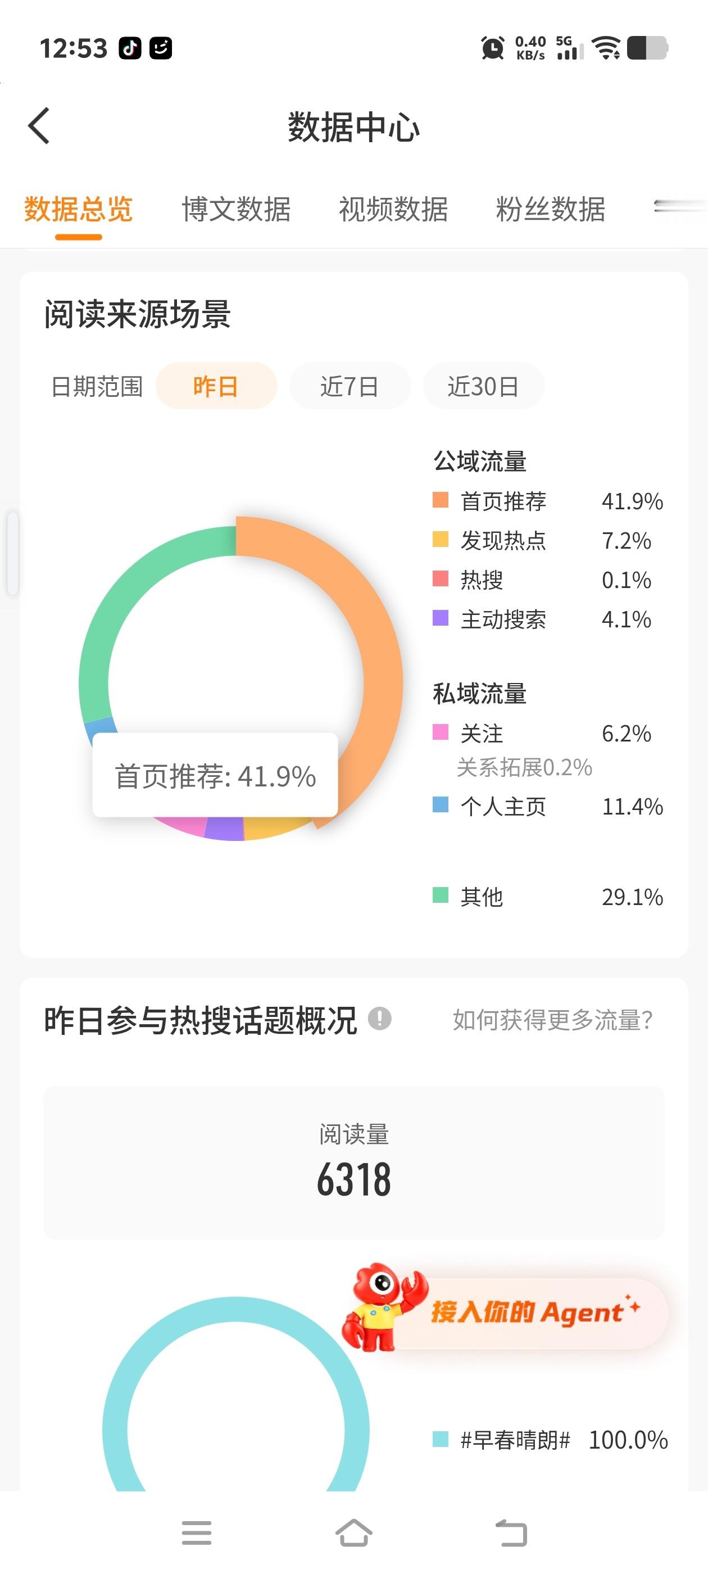Go to Android home screen icon
Viewport: 708px width, 1574px height.
click(x=353, y=1533)
